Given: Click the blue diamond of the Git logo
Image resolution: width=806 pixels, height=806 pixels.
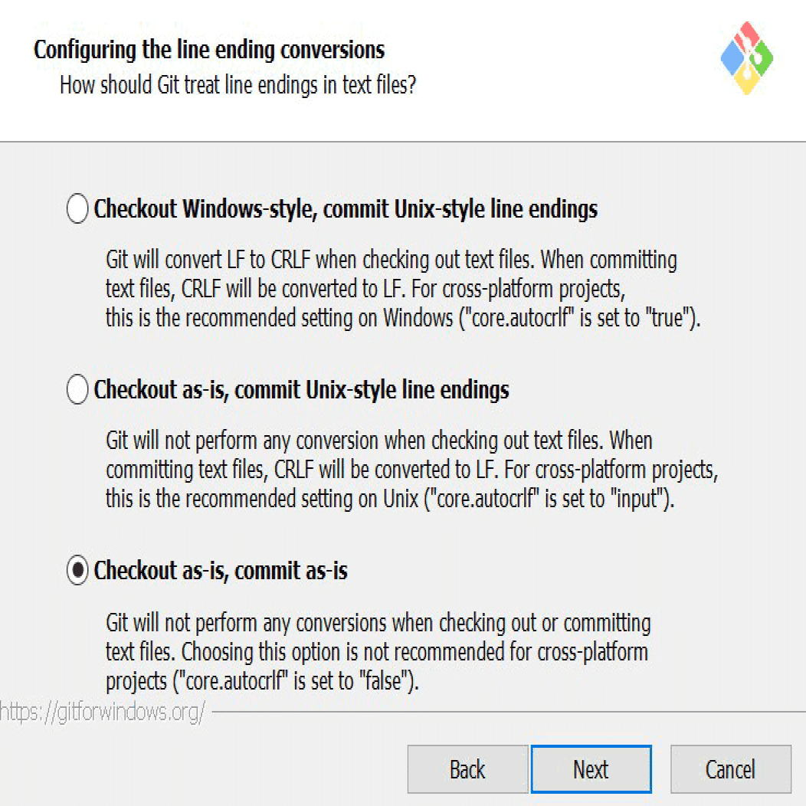Looking at the screenshot, I should pyautogui.click(x=731, y=57).
